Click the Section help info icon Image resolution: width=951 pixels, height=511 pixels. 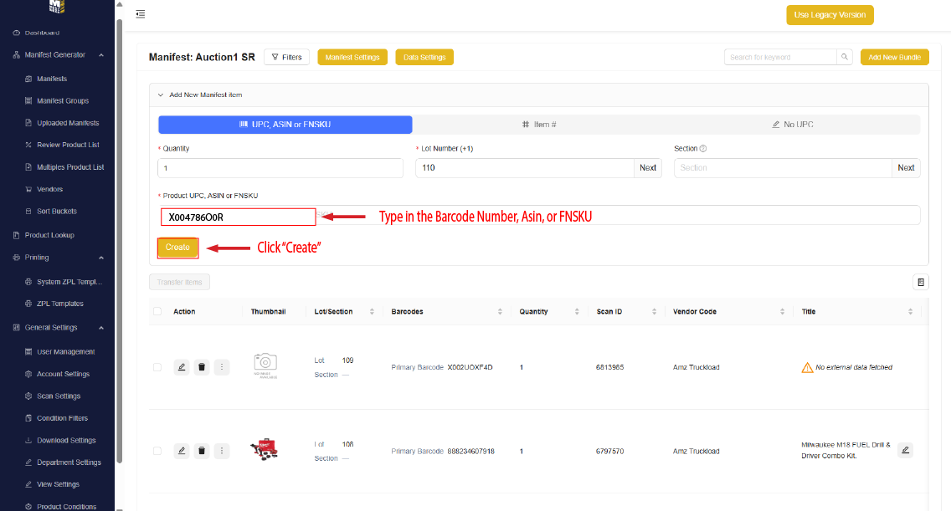tap(703, 149)
